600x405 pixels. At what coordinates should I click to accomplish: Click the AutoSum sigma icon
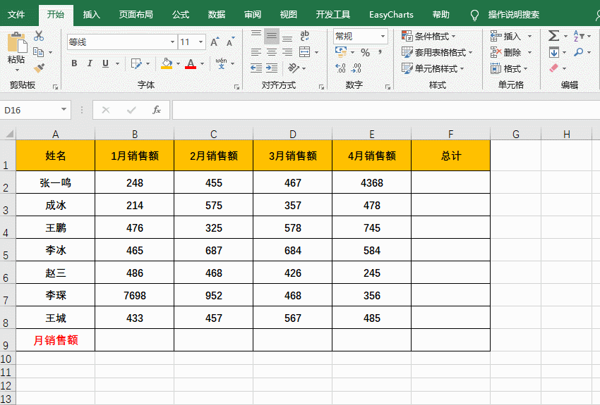553,36
